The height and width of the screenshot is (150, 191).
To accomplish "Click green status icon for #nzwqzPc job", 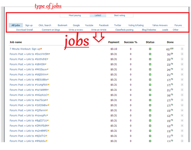I will click(150, 115).
